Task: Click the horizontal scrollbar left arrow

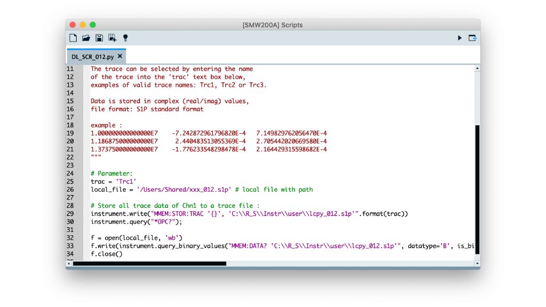Action: pyautogui.click(x=69, y=263)
